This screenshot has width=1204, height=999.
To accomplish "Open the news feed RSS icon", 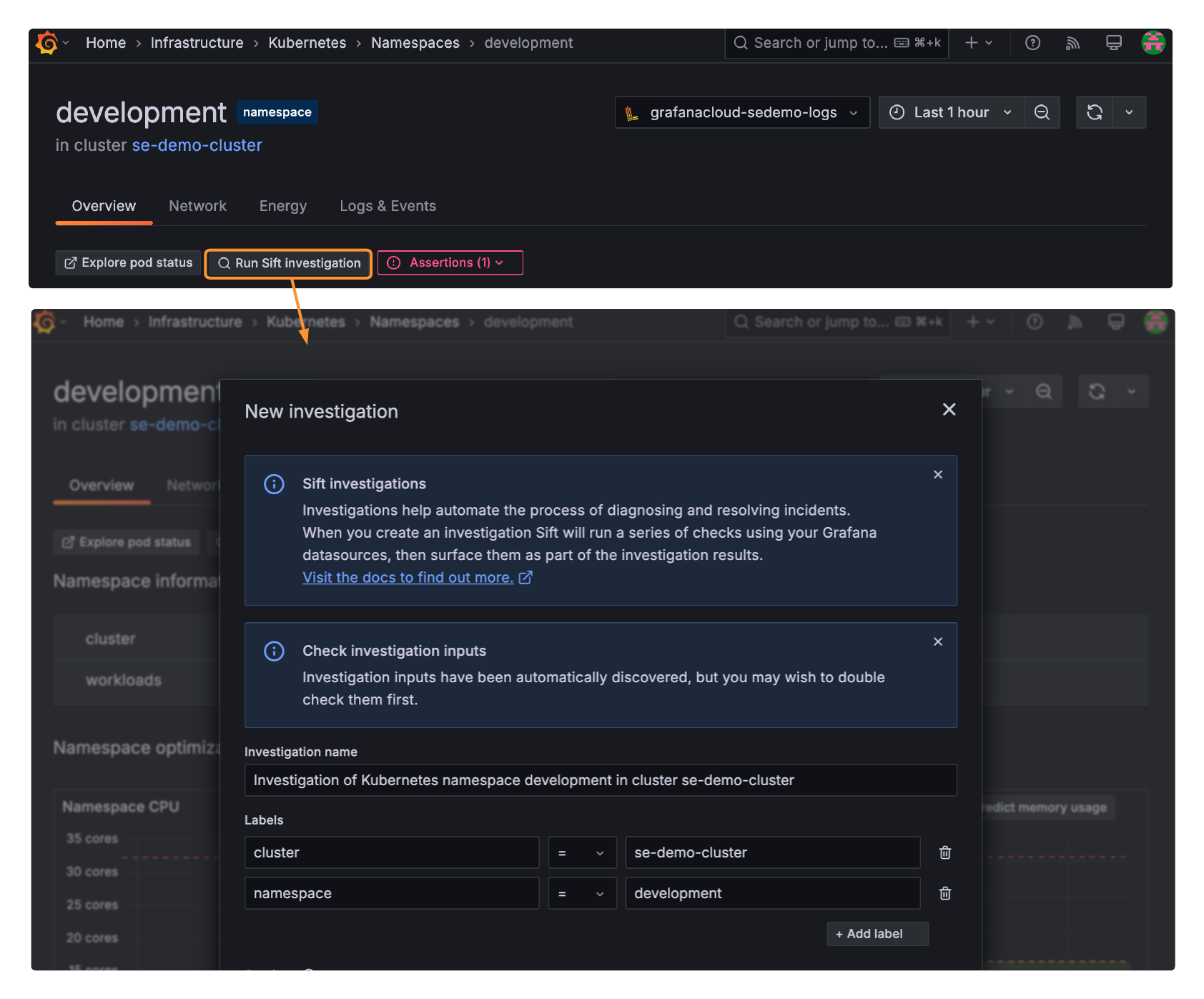I will (x=1072, y=43).
